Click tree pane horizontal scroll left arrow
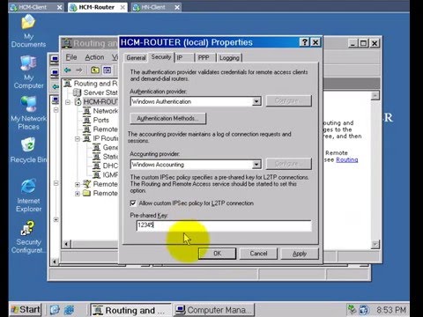 [x=67, y=244]
